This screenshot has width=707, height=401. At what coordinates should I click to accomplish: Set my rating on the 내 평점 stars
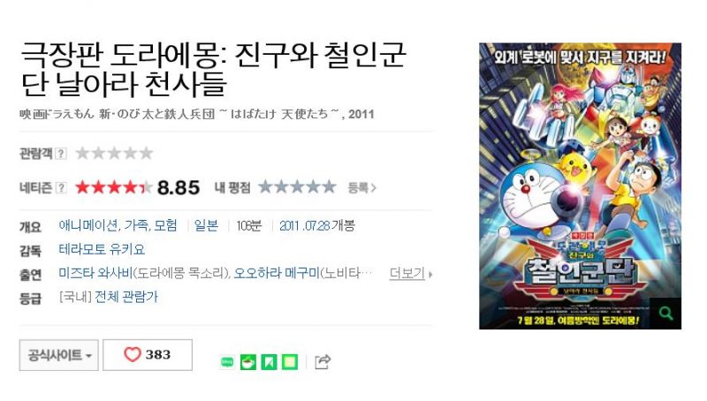pos(297,186)
